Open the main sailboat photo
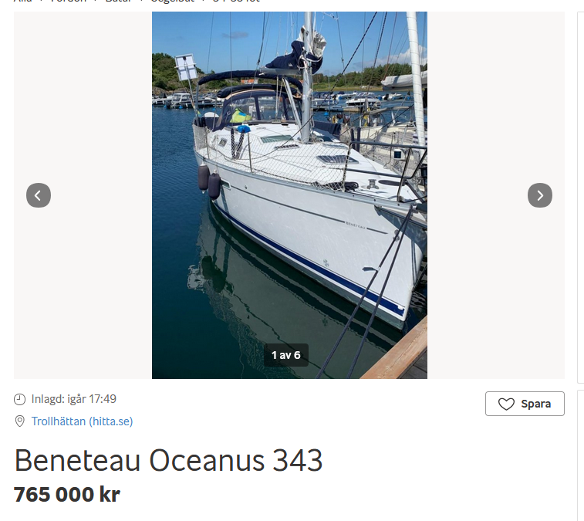Screen dimensions: 584x521 point(289,195)
